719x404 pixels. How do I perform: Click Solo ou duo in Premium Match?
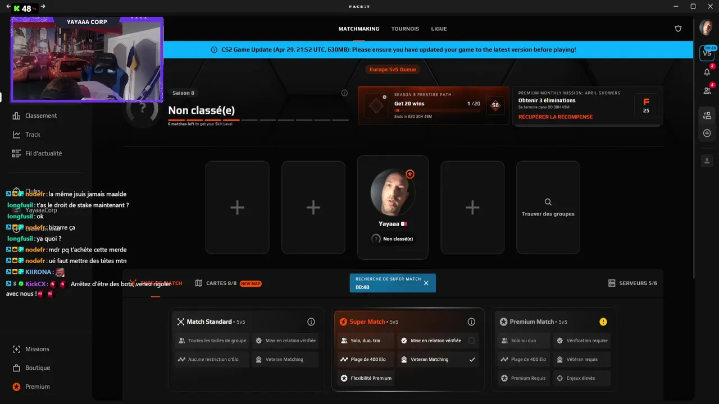[x=524, y=341]
